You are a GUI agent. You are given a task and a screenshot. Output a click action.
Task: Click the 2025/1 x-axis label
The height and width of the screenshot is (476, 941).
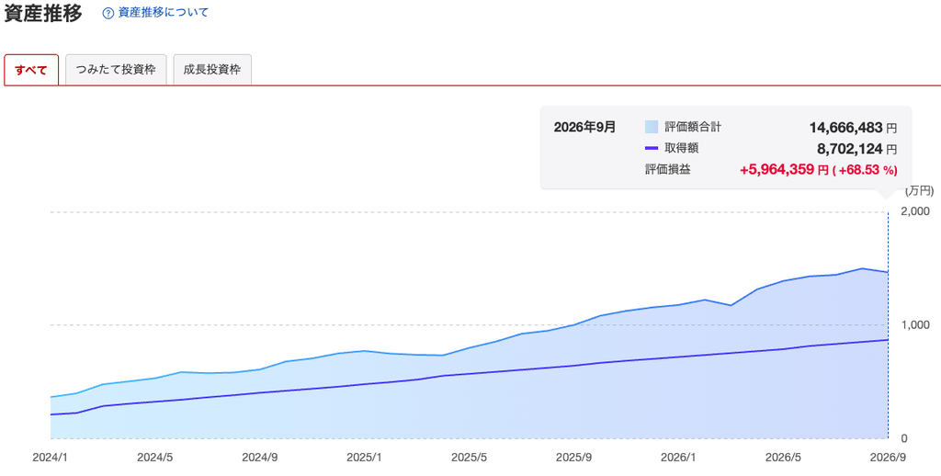[364, 458]
